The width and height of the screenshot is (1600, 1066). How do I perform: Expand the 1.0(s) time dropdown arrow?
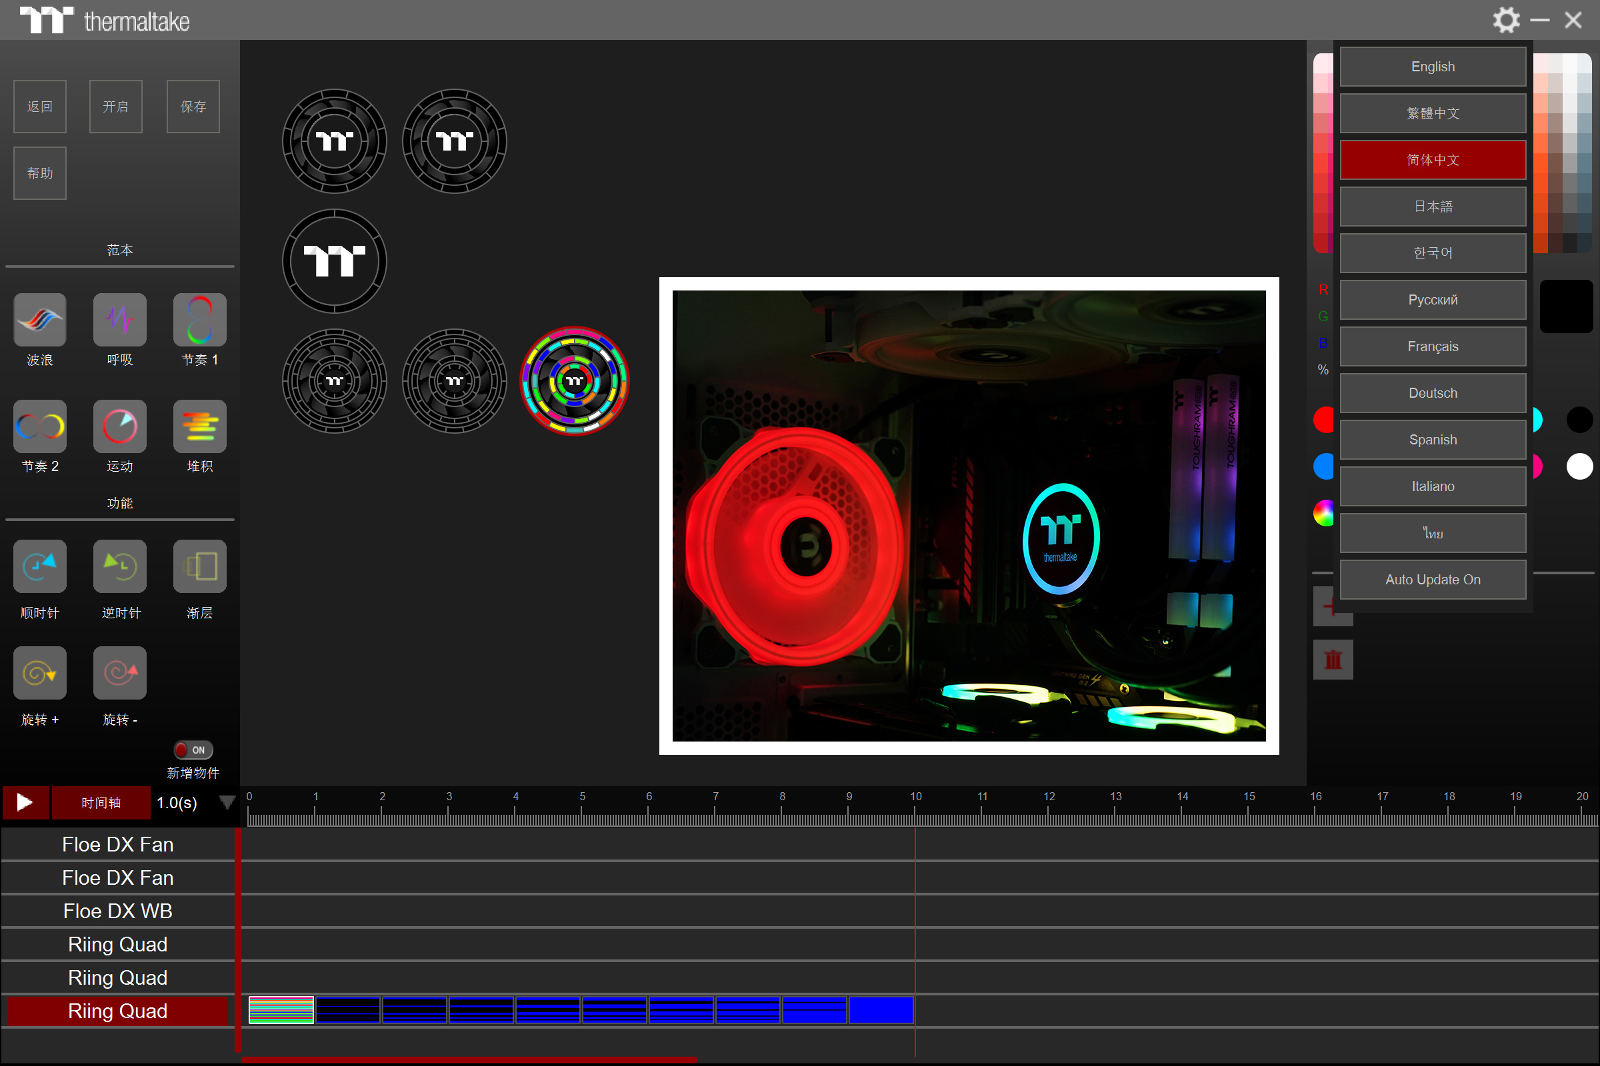227,802
